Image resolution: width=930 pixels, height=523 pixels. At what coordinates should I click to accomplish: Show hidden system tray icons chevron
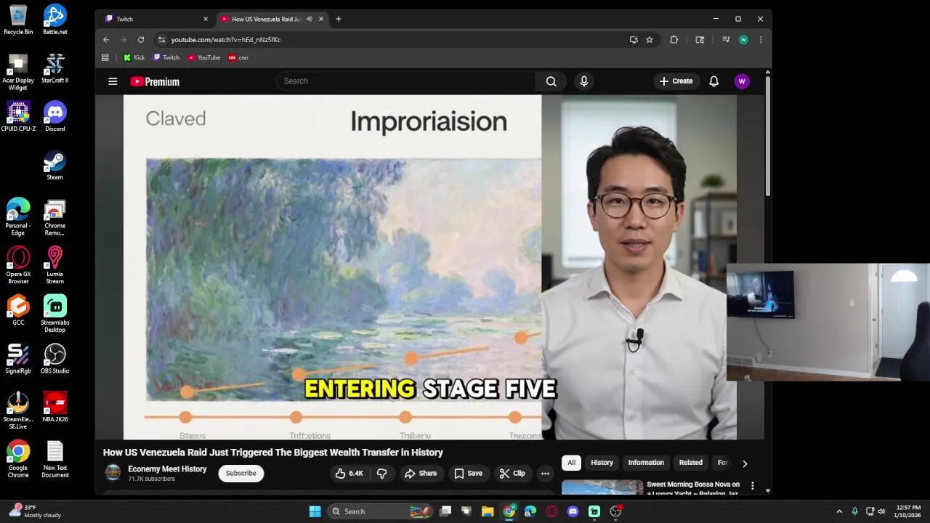[839, 511]
